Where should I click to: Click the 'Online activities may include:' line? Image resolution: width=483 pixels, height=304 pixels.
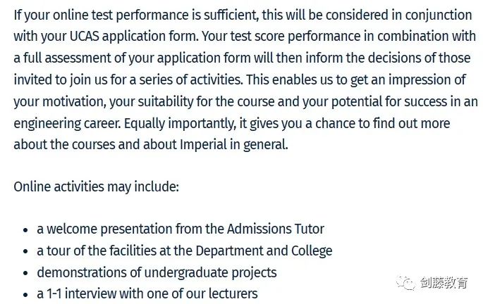(96, 187)
